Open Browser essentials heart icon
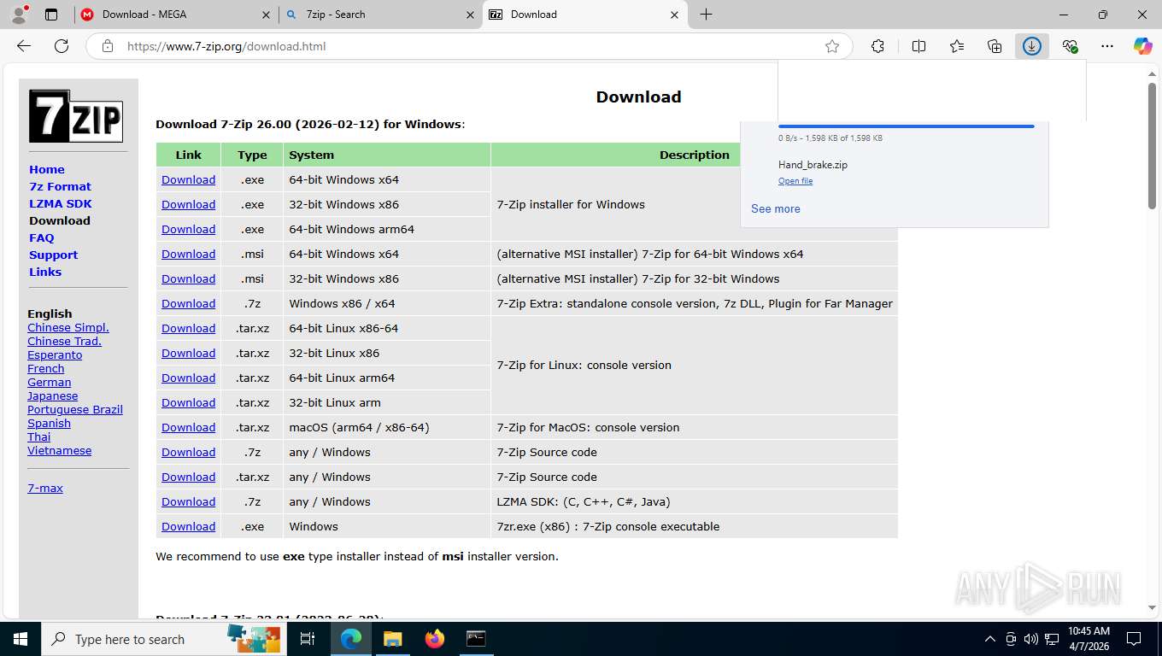The image size is (1162, 656). pyautogui.click(x=1070, y=46)
